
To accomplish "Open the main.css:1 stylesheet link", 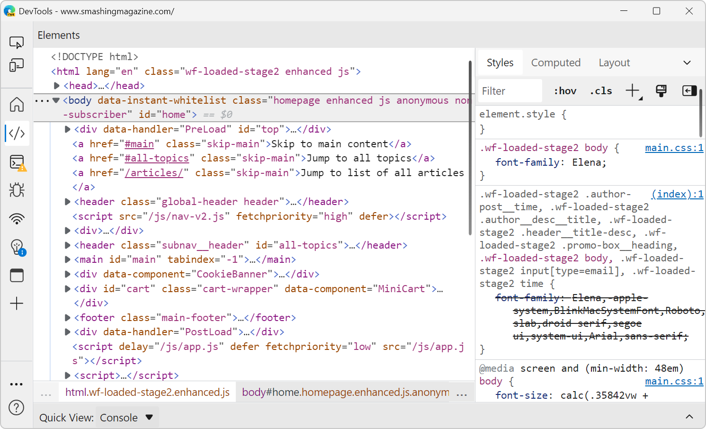I will [x=674, y=147].
